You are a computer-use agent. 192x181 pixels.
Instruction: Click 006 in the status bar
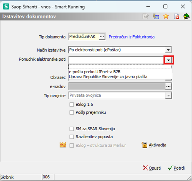[46, 177]
